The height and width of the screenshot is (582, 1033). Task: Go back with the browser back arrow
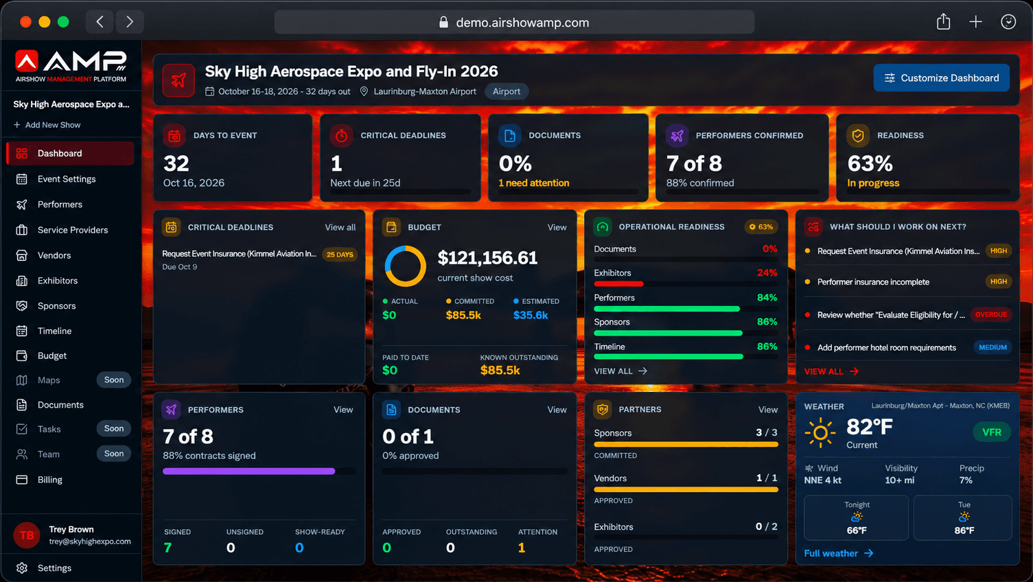100,22
